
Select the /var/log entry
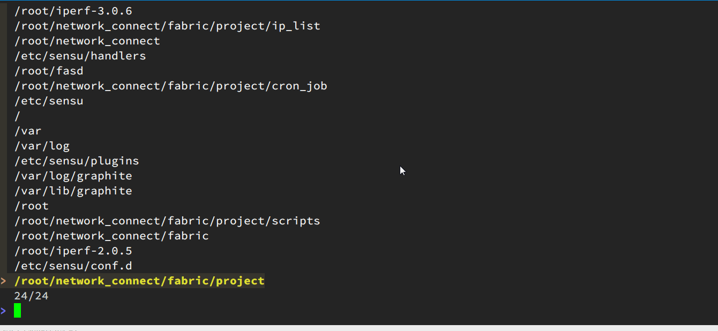point(42,146)
